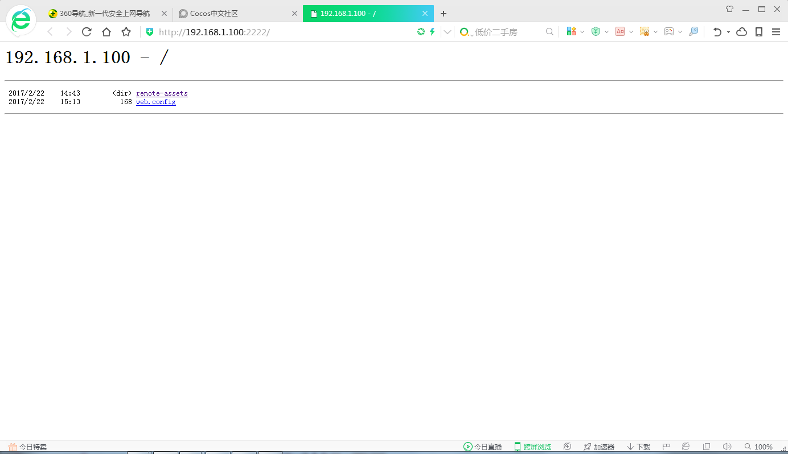This screenshot has width=788, height=454.
Task: Click the <dir> label text
Action: tap(122, 93)
